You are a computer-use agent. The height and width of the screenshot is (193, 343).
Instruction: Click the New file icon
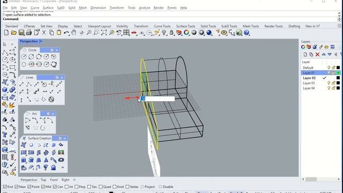click(x=6, y=33)
